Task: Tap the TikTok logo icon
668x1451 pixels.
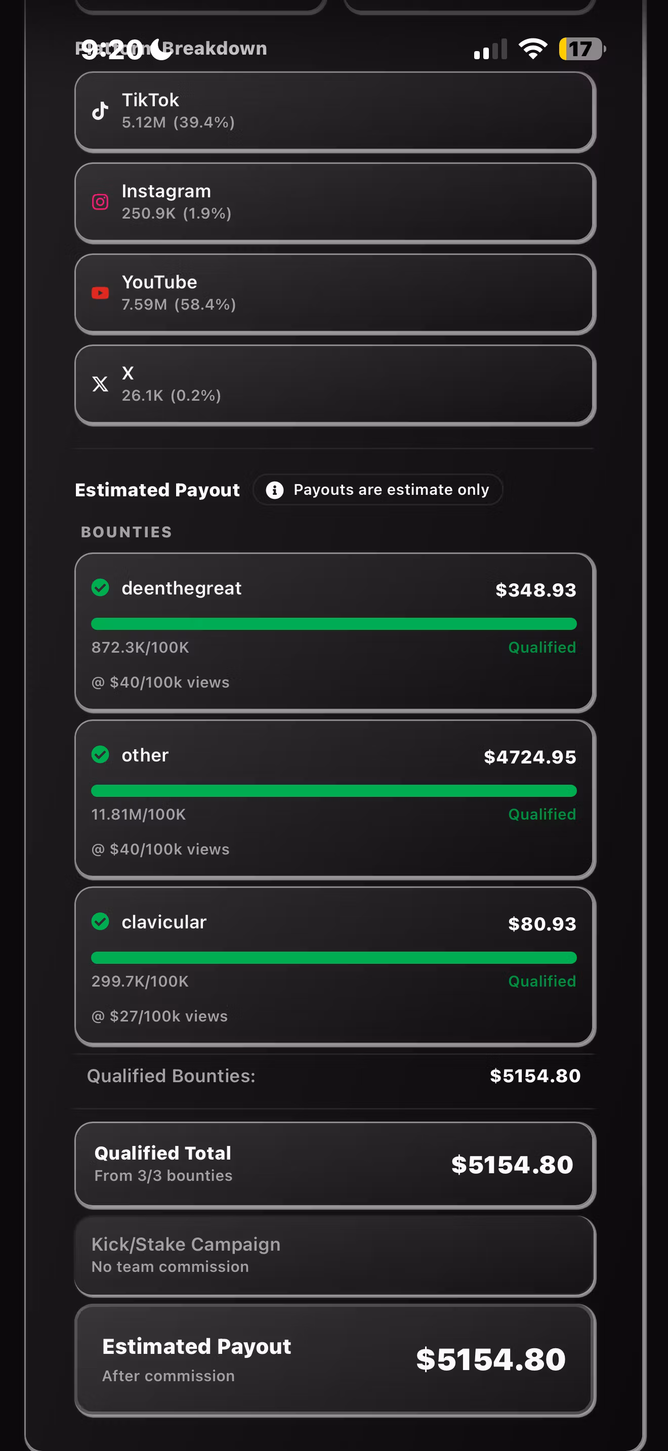Action: pyautogui.click(x=100, y=110)
